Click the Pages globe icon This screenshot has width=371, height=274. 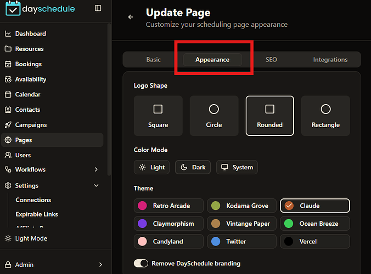pyautogui.click(x=8, y=140)
